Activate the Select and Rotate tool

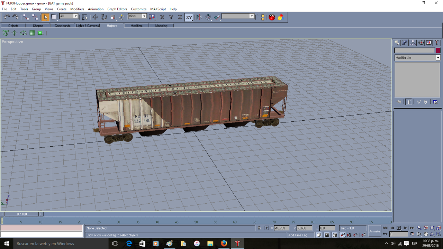coord(104,17)
